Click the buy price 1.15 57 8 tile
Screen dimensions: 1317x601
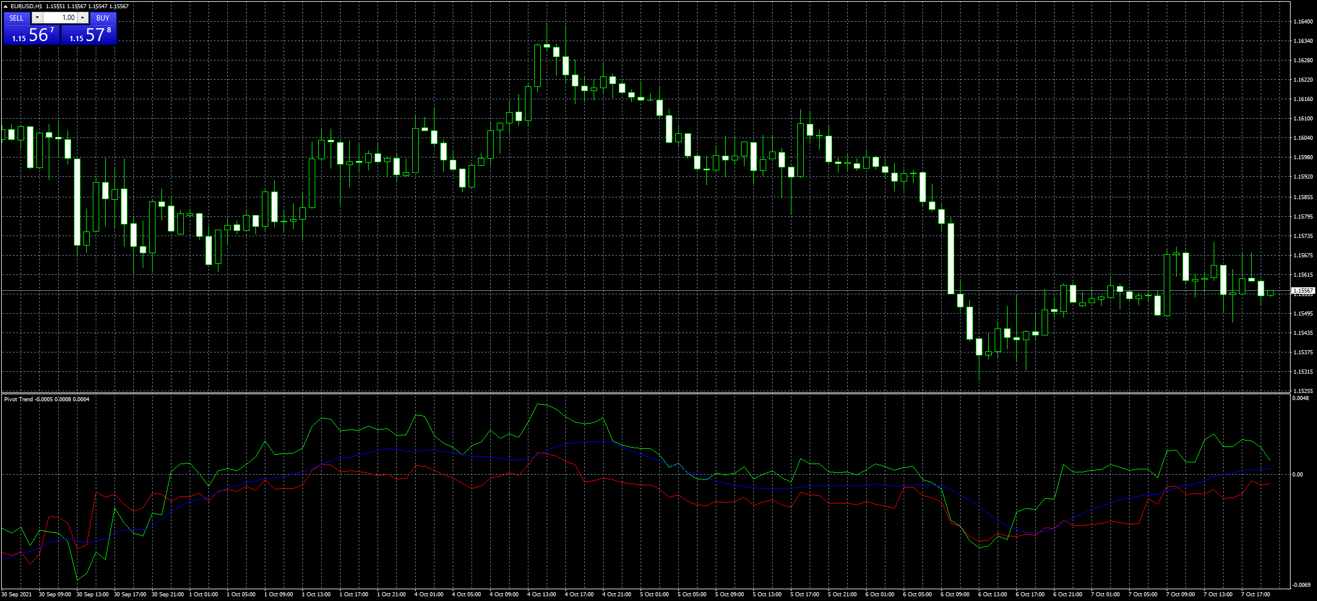click(89, 35)
